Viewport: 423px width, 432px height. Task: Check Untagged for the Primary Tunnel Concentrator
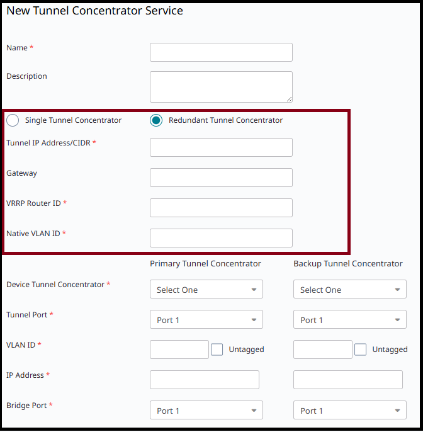217,350
